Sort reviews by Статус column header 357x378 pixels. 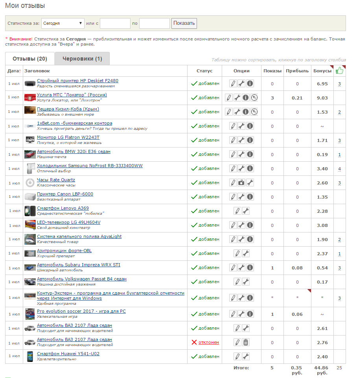coord(204,71)
